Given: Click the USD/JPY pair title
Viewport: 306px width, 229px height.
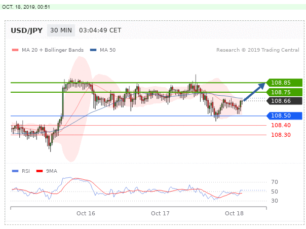Looking at the screenshot, I should 26,30.
